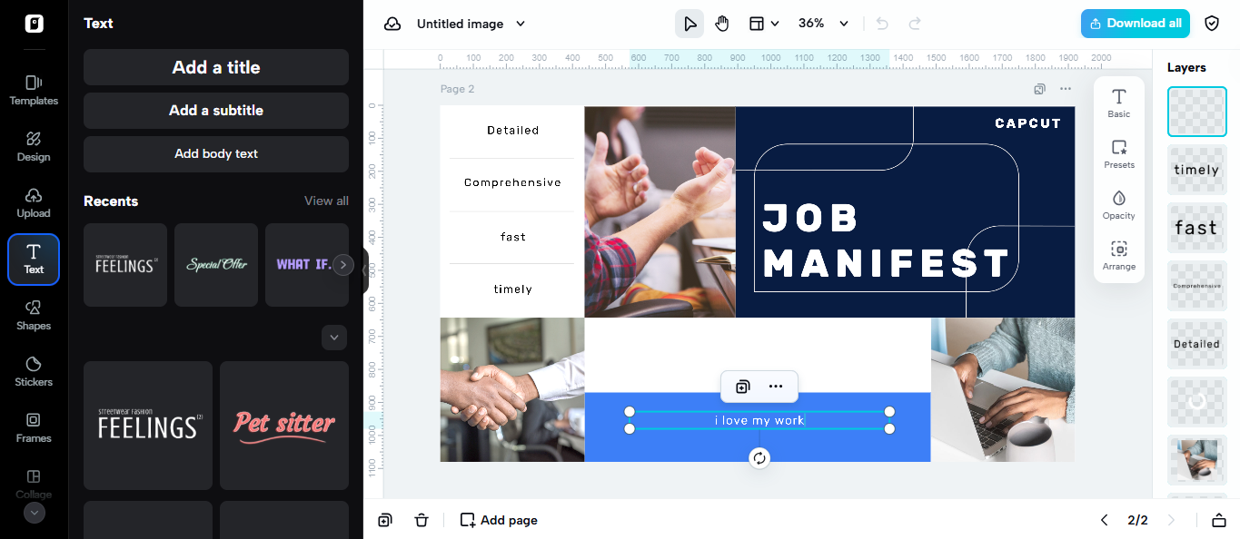Open the Frames sidebar panel
This screenshot has height=539, width=1240.
(x=34, y=428)
